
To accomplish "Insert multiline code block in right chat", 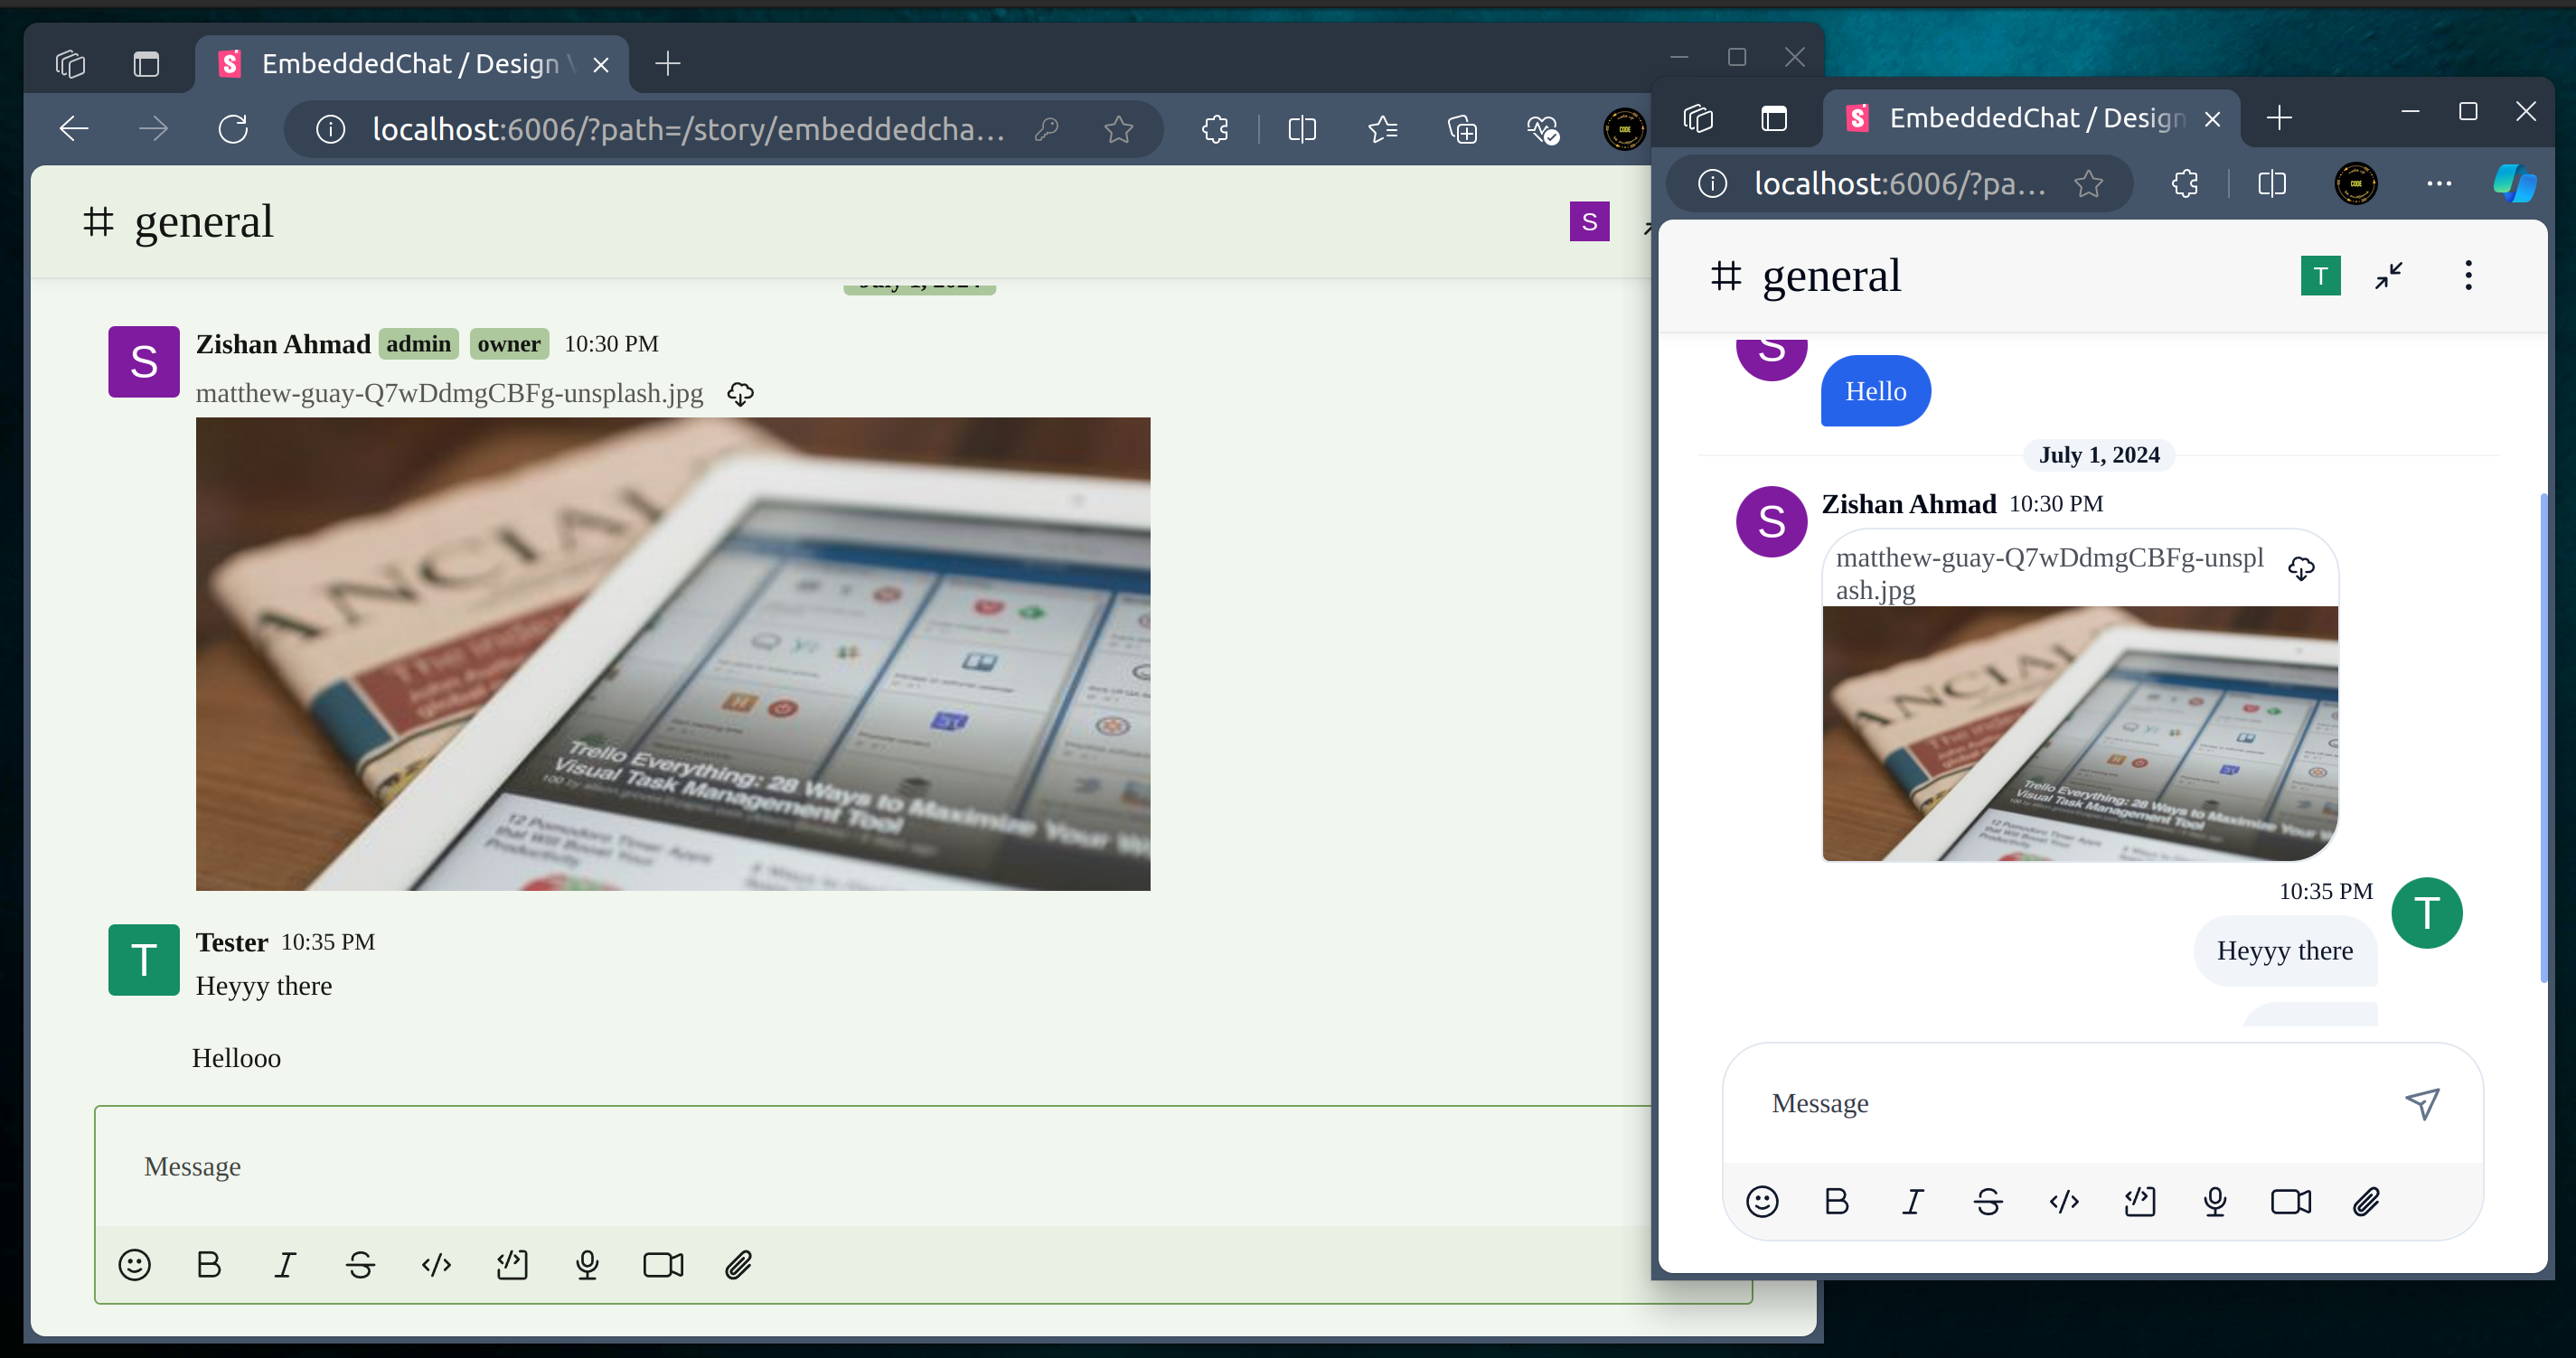I will tap(2139, 1201).
